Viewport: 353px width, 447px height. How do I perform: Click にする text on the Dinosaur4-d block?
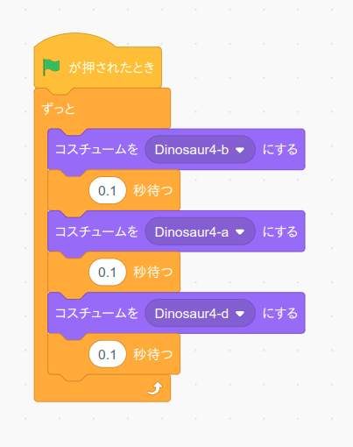click(x=280, y=314)
